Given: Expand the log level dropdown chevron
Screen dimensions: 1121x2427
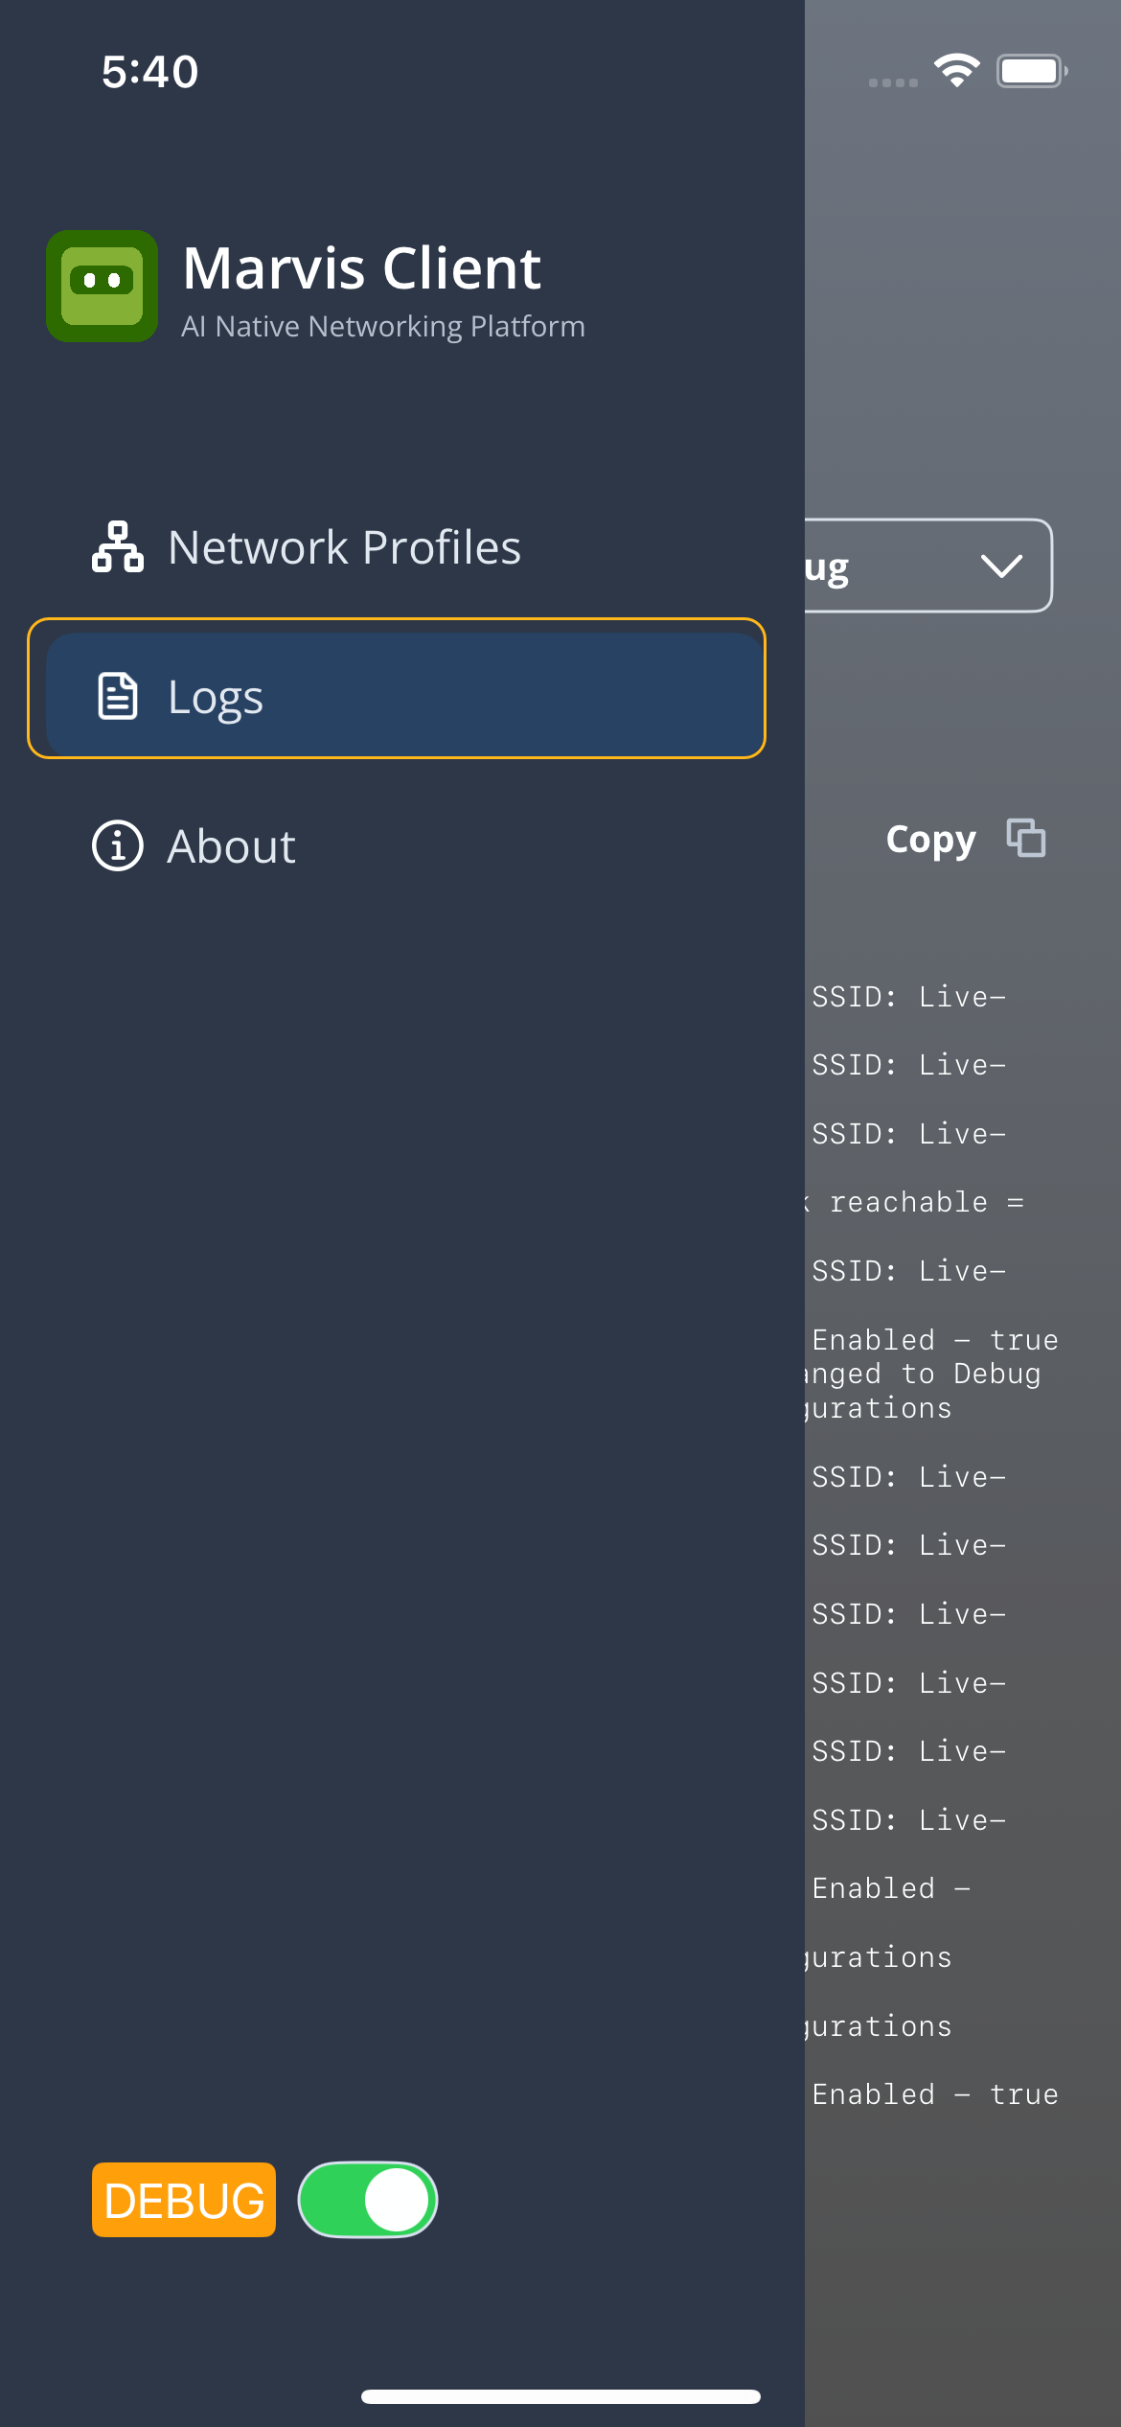Looking at the screenshot, I should click(x=1001, y=566).
